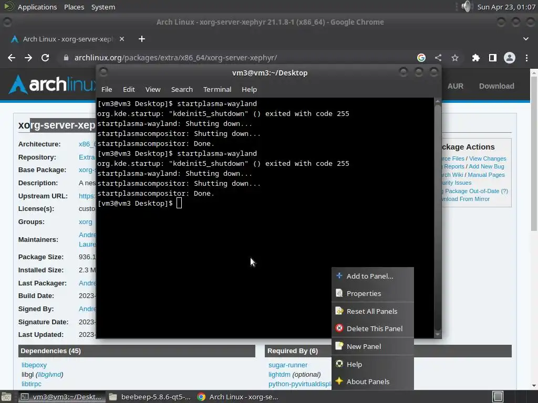The height and width of the screenshot is (403, 538).
Task: Open sugar-runner required-by link
Action: tap(288, 365)
